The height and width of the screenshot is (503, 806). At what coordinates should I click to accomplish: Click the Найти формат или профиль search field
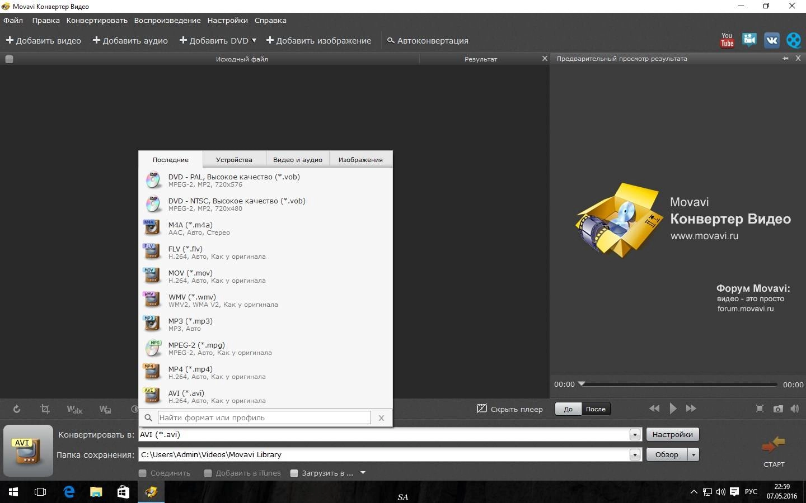coord(264,417)
